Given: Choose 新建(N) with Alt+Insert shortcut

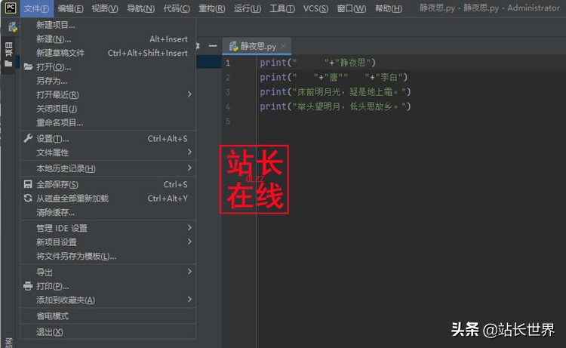Looking at the screenshot, I should pyautogui.click(x=108, y=39).
